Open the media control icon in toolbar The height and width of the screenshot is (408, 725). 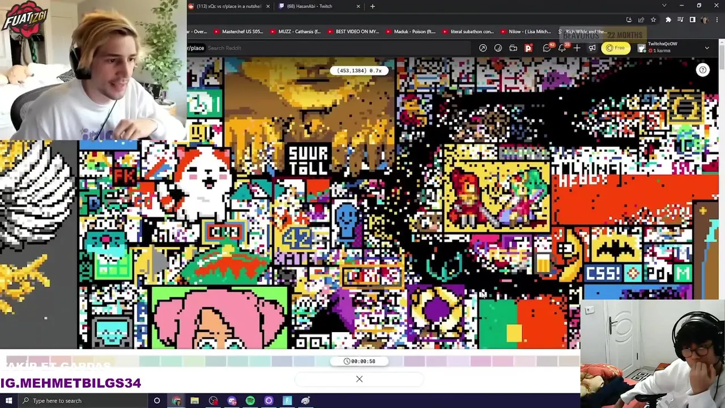[680, 20]
